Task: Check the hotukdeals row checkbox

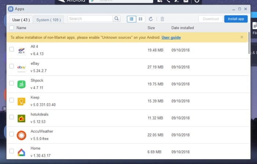Action: pyautogui.click(x=11, y=117)
